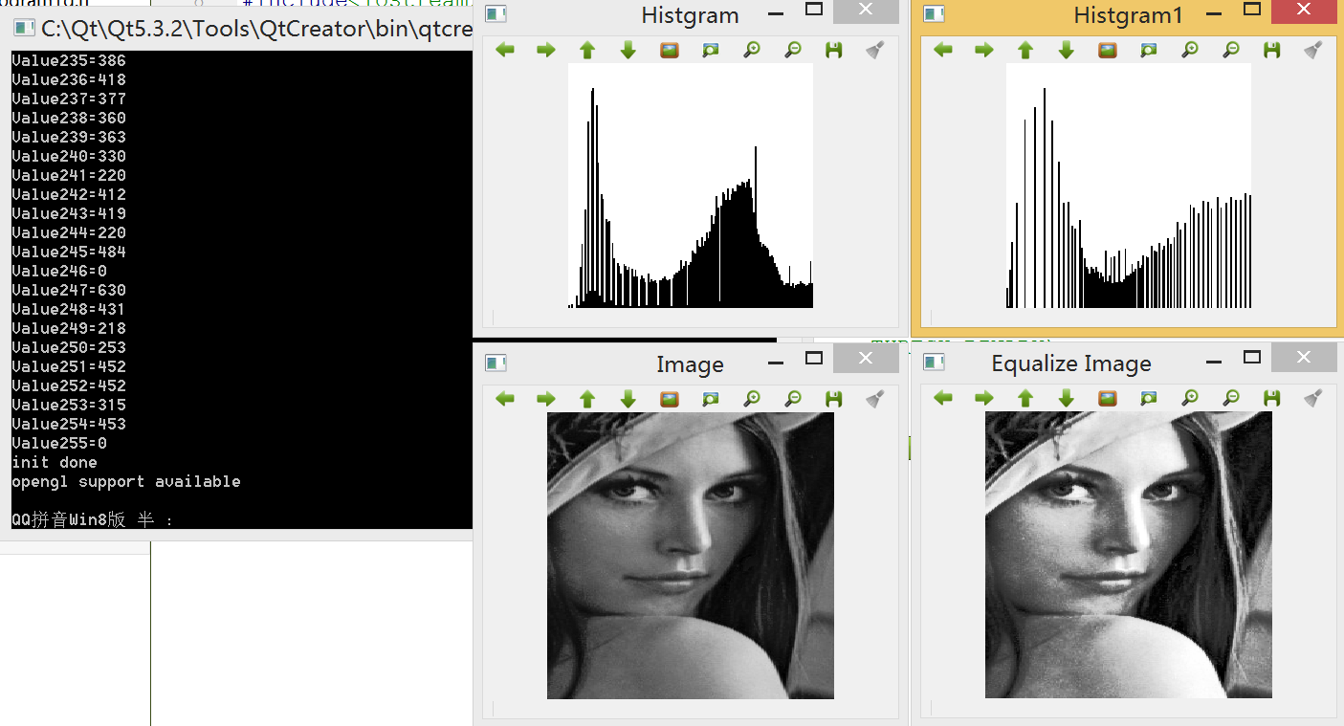The height and width of the screenshot is (726, 1344).
Task: Save the Equalize Image picture
Action: [x=1272, y=398]
